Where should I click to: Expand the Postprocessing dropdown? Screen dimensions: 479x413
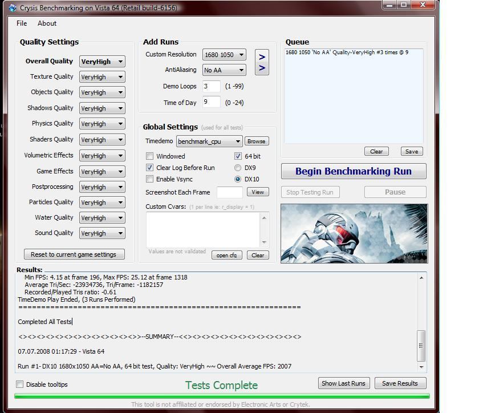pyautogui.click(x=102, y=187)
